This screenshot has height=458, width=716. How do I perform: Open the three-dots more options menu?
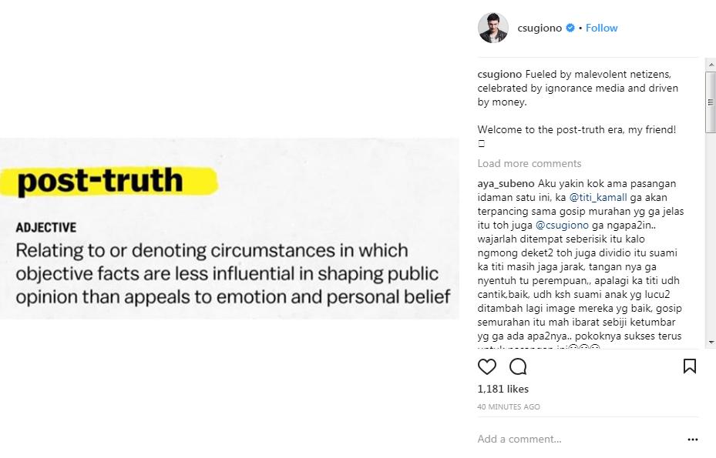point(692,440)
